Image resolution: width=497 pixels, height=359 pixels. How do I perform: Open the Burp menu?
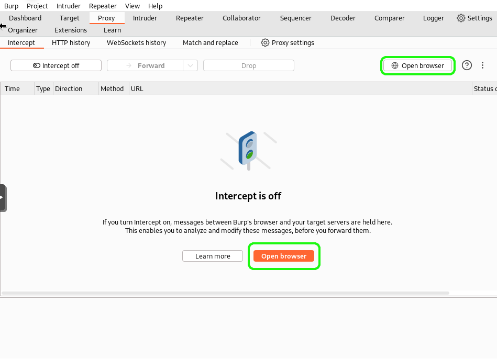click(11, 6)
